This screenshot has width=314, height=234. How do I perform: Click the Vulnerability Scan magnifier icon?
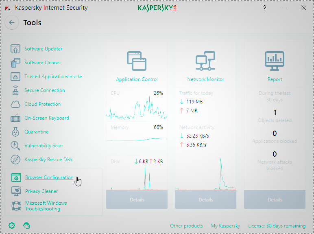click(x=15, y=146)
